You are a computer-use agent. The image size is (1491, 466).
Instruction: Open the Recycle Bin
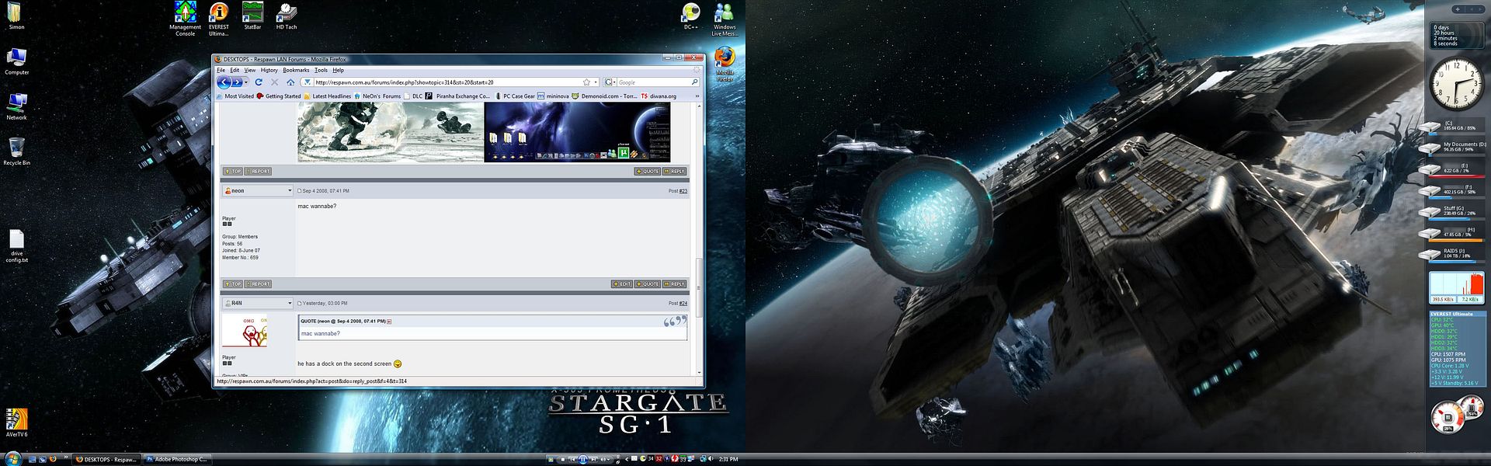pos(16,151)
